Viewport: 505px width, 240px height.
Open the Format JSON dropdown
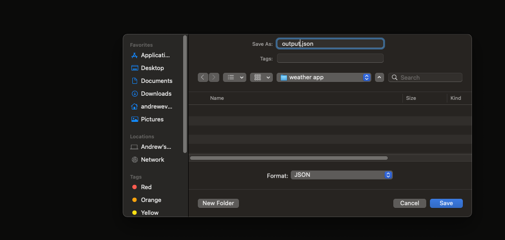[x=342, y=175]
